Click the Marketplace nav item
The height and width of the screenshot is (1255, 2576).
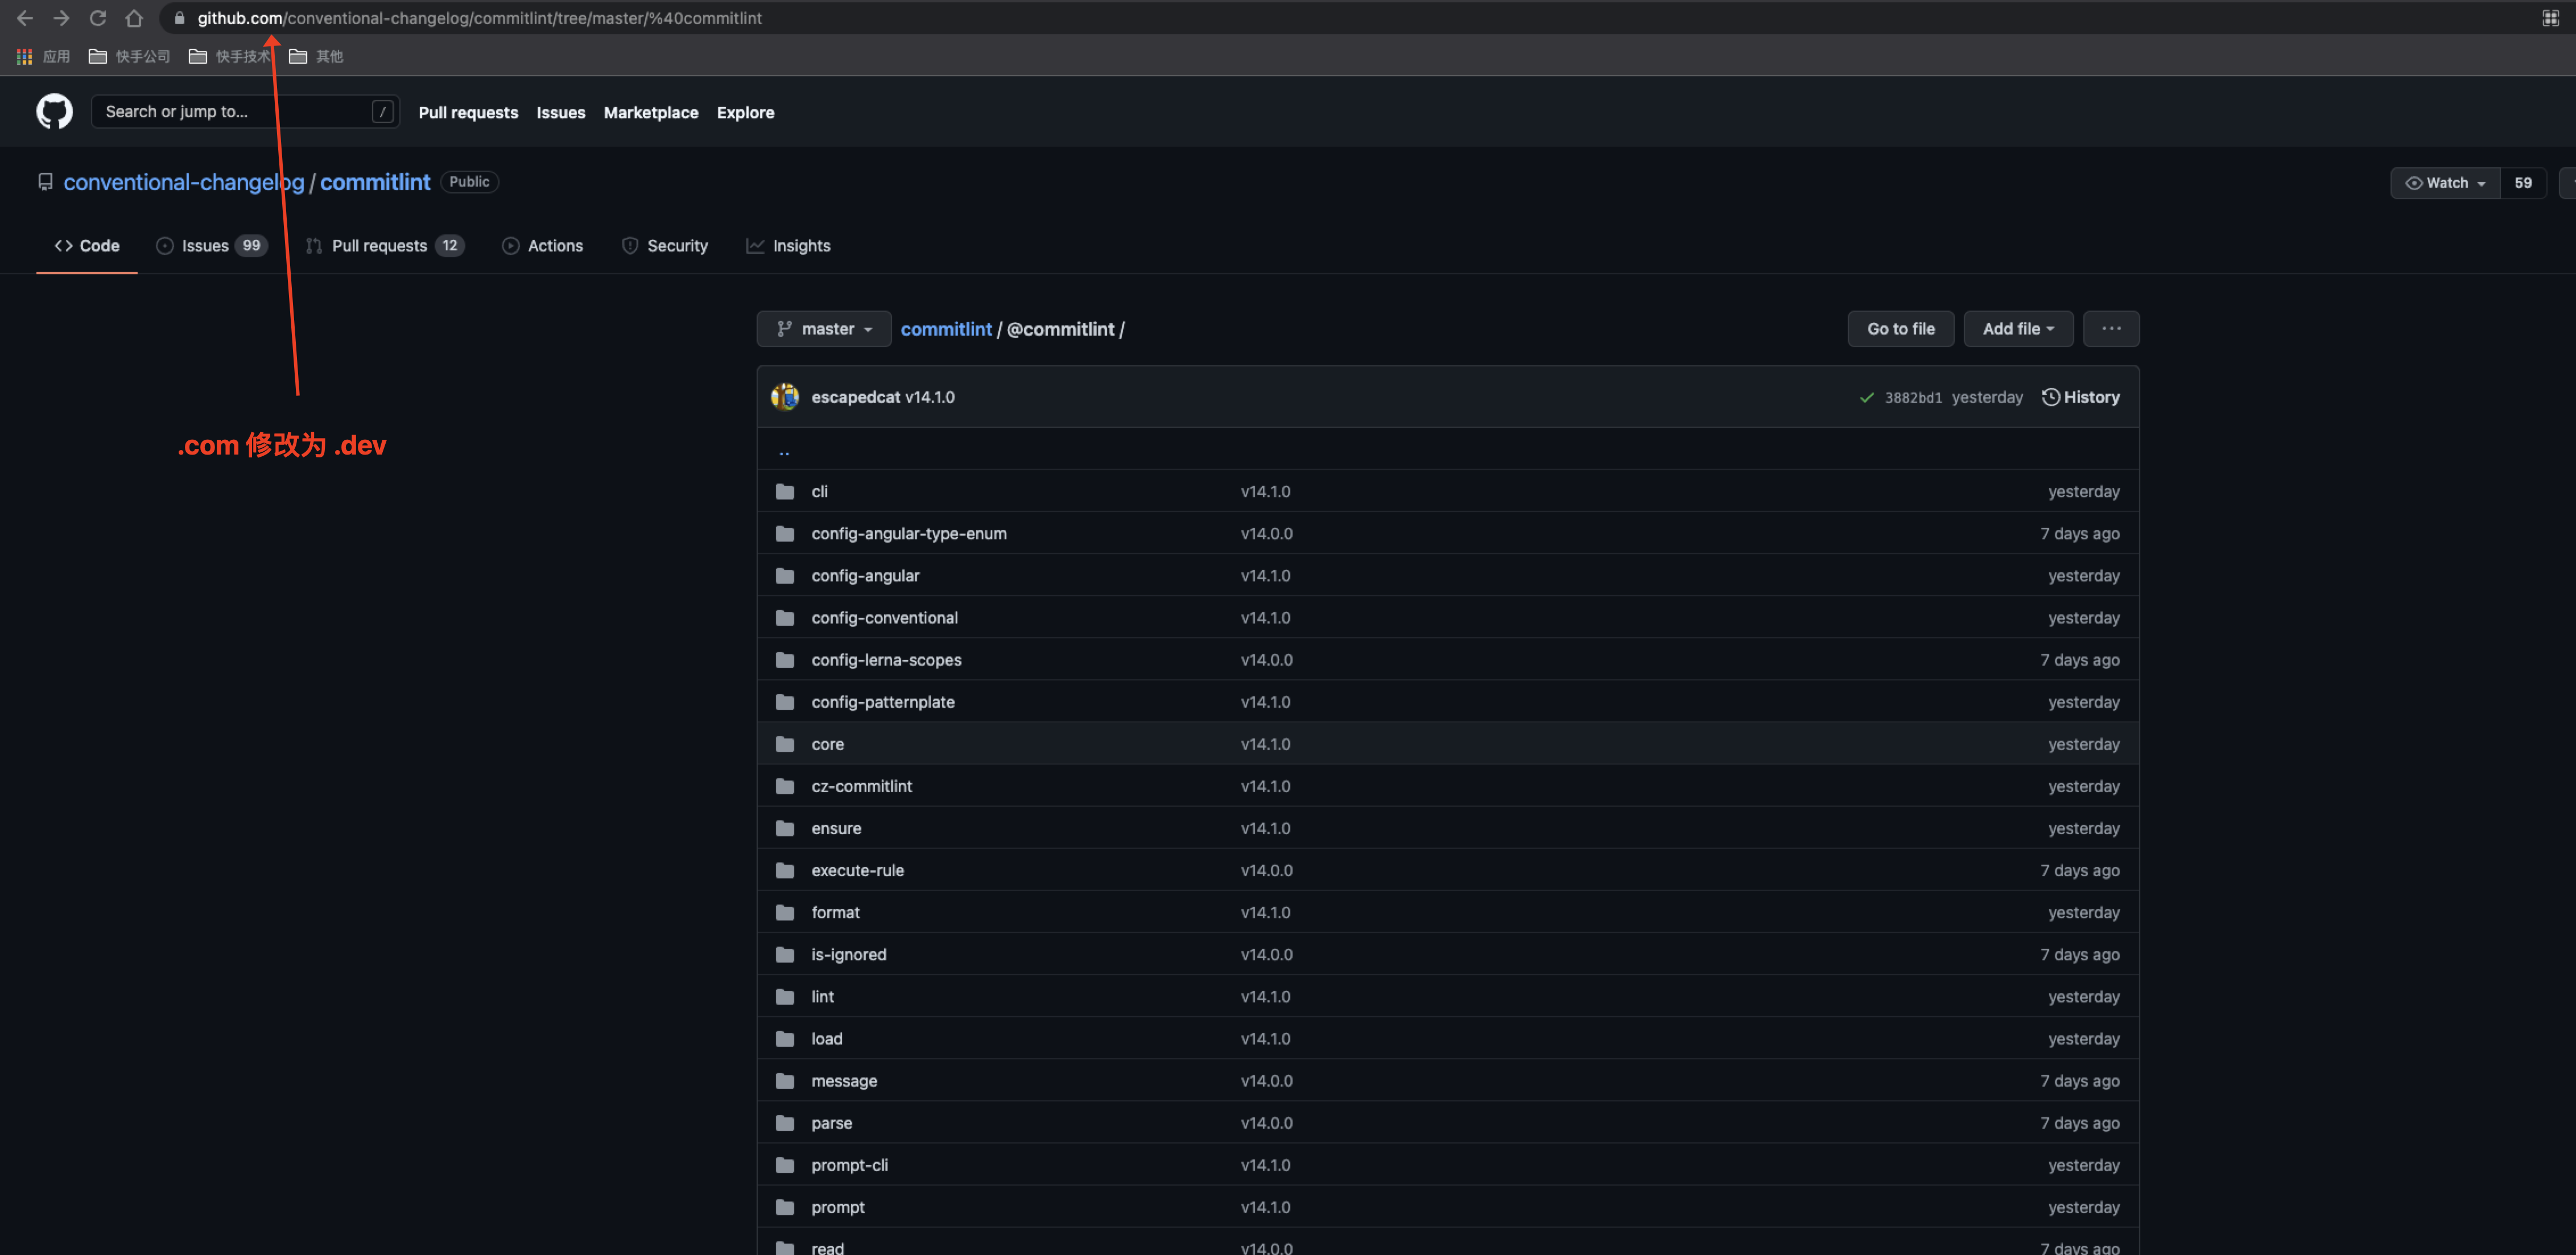click(651, 113)
